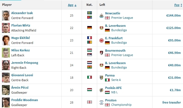Click the Leverkusen crest in Wirtz row
The height and width of the screenshot is (108, 183).
[101, 28]
